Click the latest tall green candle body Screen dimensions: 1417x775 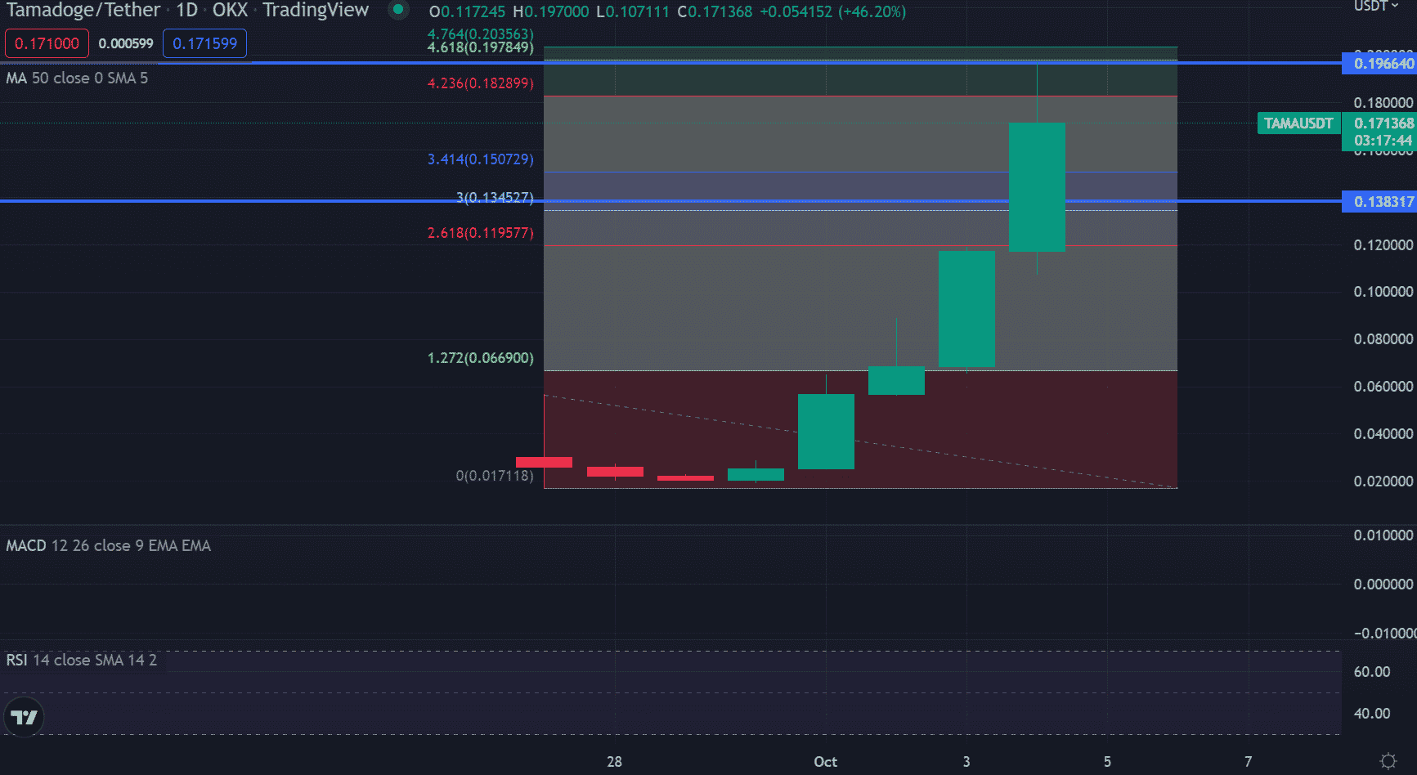(x=1037, y=186)
